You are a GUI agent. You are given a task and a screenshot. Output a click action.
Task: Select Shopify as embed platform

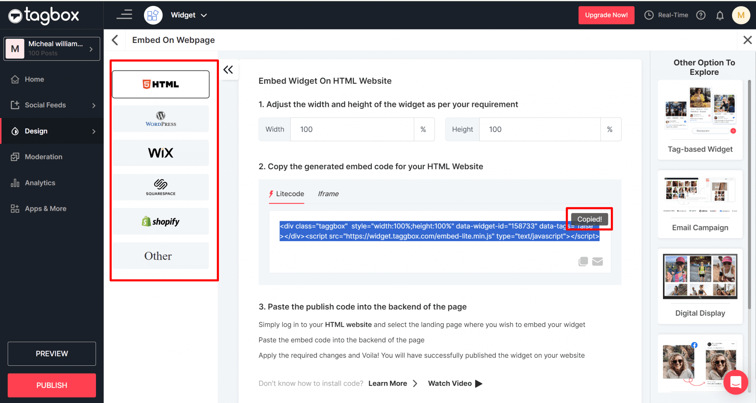[x=161, y=221]
